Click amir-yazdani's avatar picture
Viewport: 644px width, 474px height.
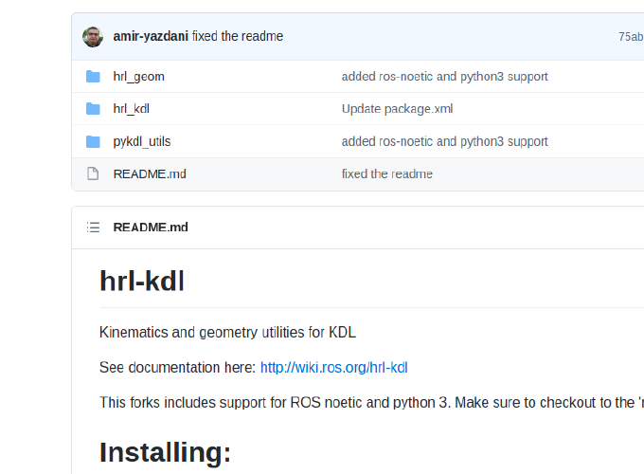(93, 37)
